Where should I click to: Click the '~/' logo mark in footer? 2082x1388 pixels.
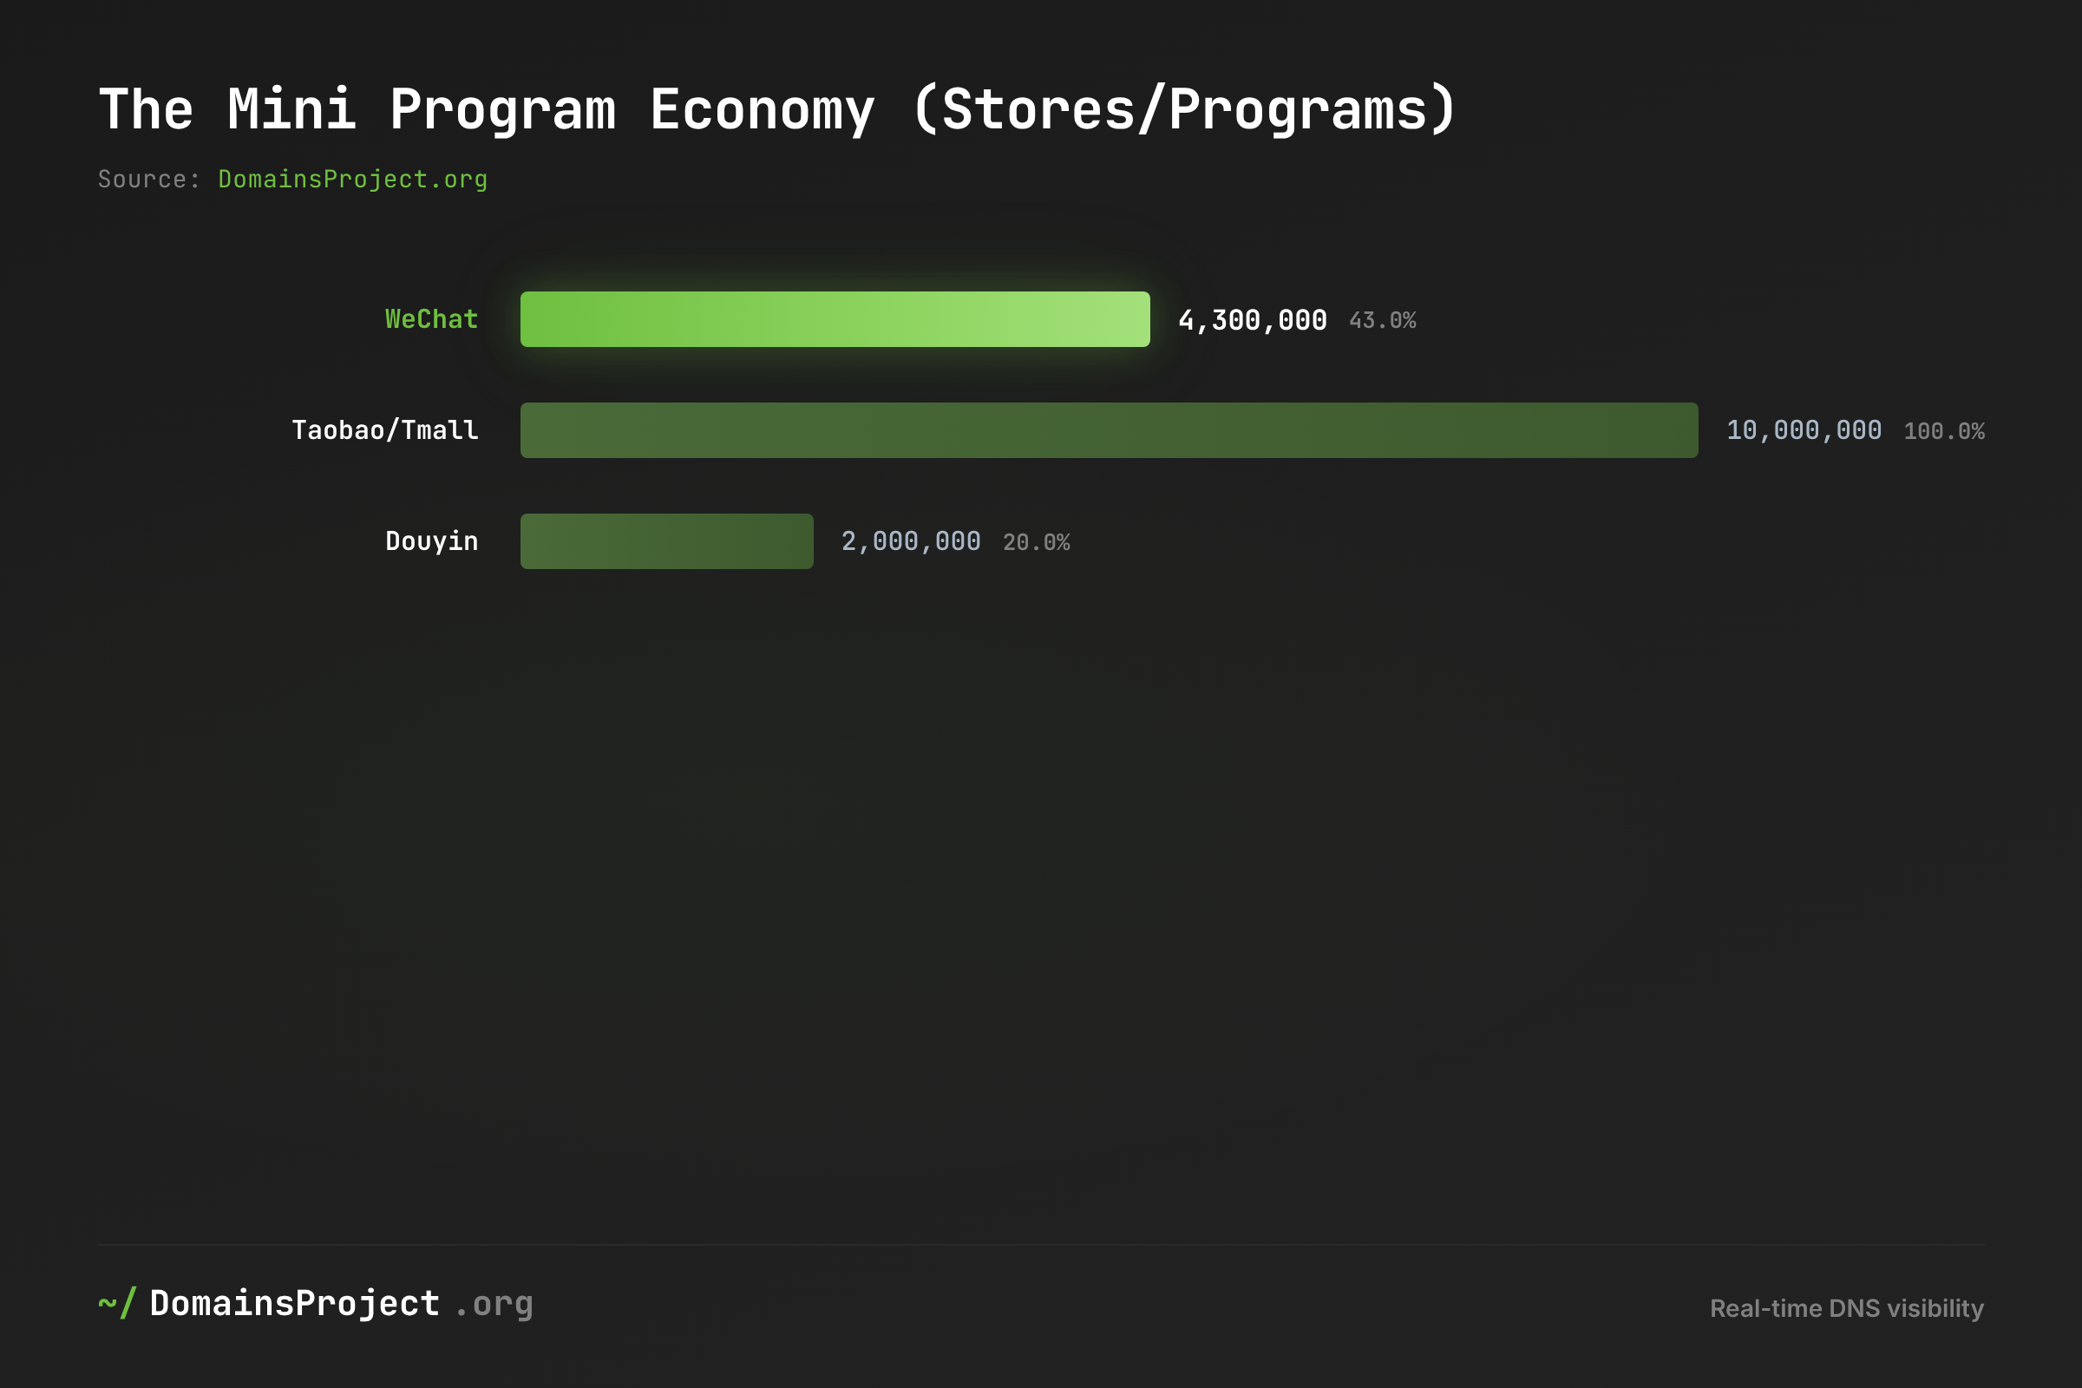[117, 1303]
